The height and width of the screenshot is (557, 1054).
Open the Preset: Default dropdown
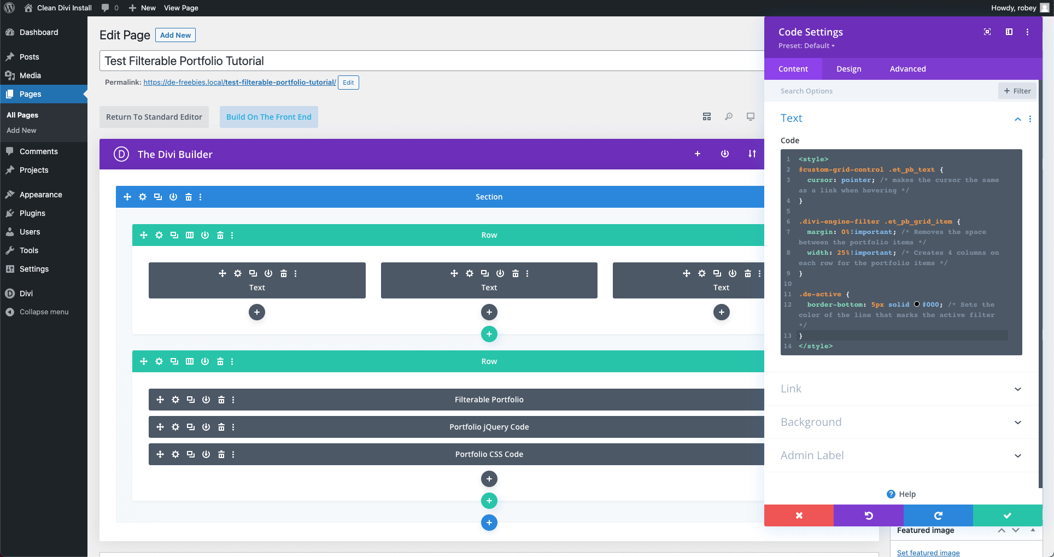[x=807, y=46]
